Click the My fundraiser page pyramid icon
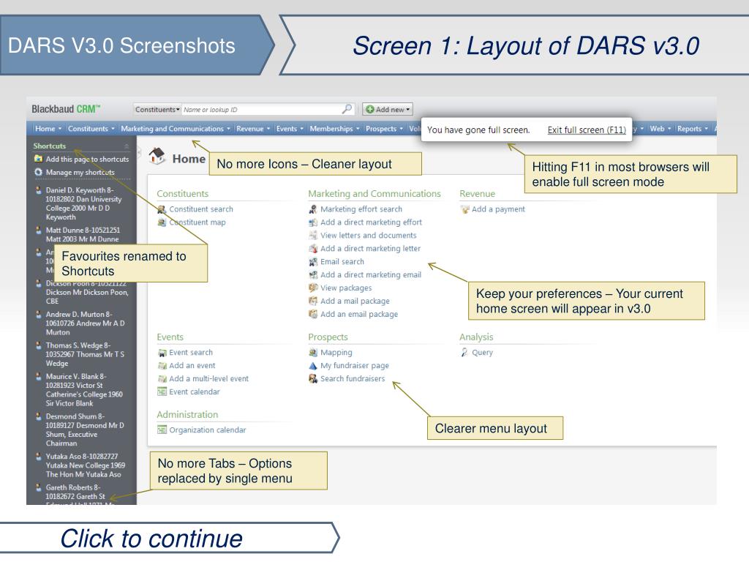749x562 pixels. coord(313,366)
